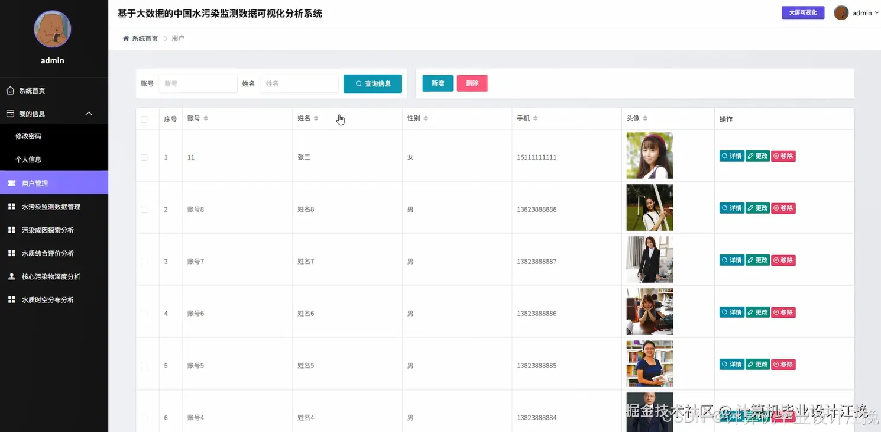Click the grid icon beside 水污染监测数据管理
The width and height of the screenshot is (881, 432).
(11, 207)
